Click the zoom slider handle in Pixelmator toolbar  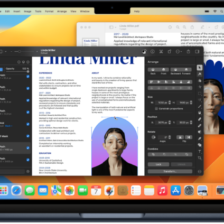click(x=20, y=51)
